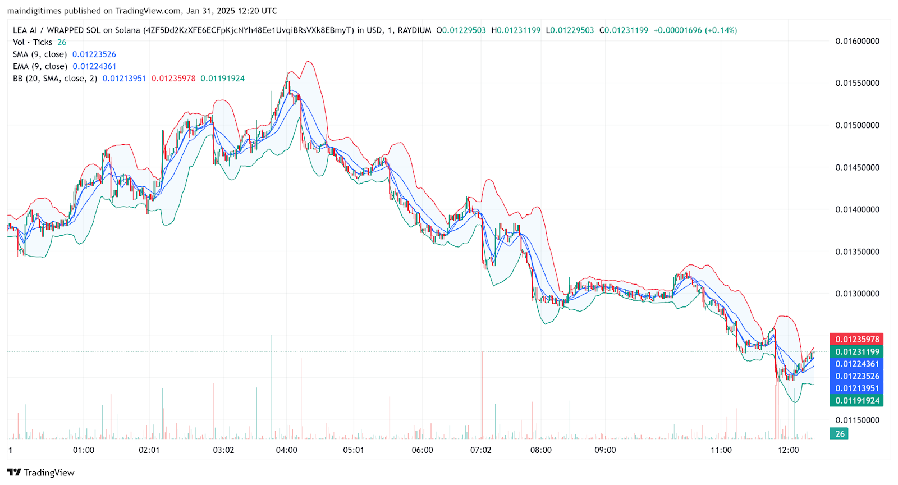The image size is (898, 485).
Task: Select the Vol · Ticks legend entry
Action: [x=33, y=42]
